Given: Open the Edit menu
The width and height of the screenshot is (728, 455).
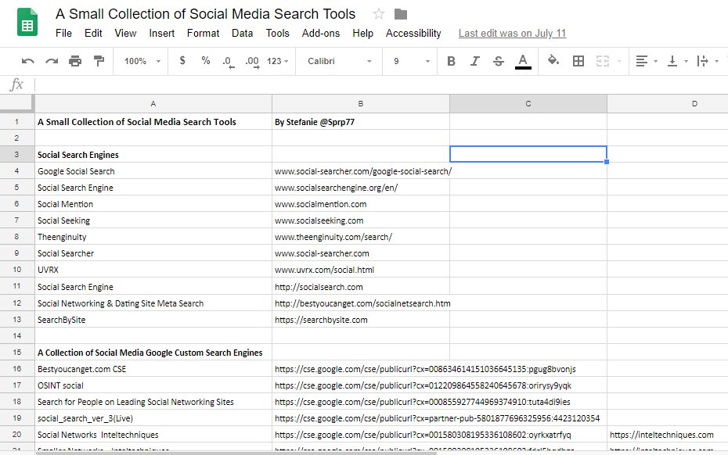Looking at the screenshot, I should point(93,33).
